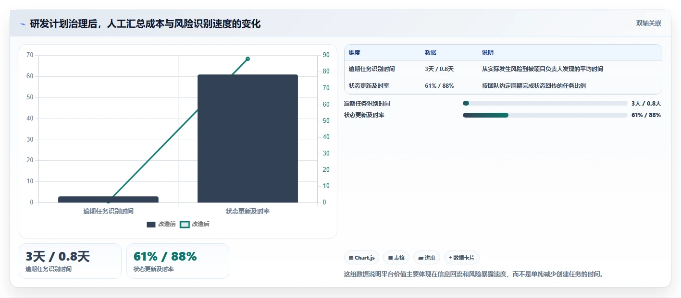Click table cell 61% / 88%
The image size is (681, 298).
(439, 86)
